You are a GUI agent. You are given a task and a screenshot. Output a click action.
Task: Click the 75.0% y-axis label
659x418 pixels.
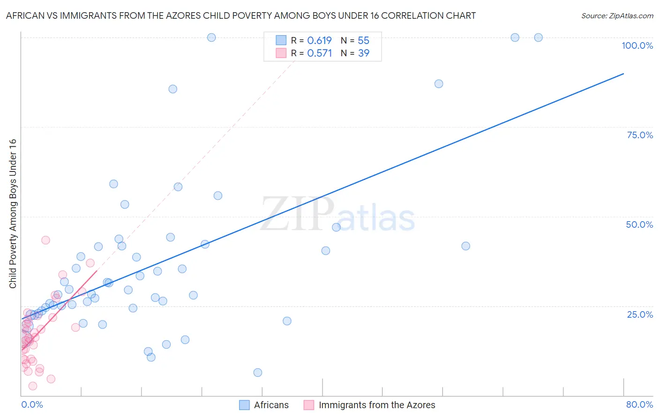coord(640,135)
